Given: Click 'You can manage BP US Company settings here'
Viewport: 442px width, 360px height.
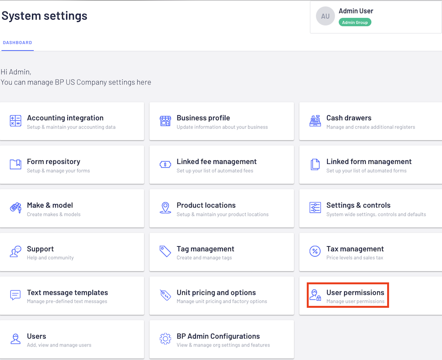Looking at the screenshot, I should (x=76, y=82).
